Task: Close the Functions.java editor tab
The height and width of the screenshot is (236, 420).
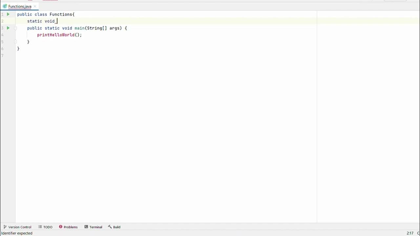Action: pos(35,7)
